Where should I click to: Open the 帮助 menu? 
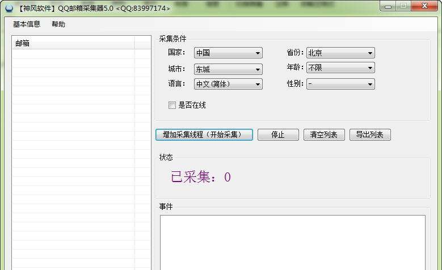(x=58, y=24)
